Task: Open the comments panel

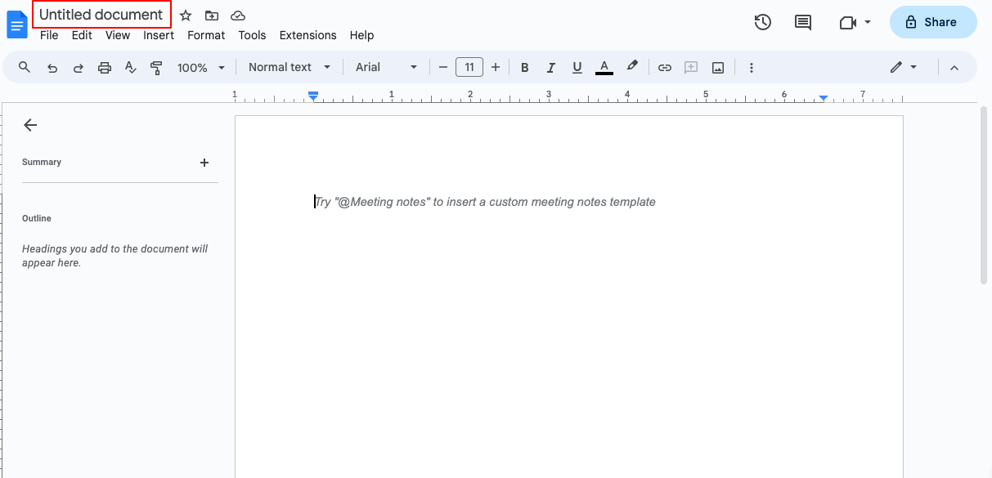Action: coord(802,22)
